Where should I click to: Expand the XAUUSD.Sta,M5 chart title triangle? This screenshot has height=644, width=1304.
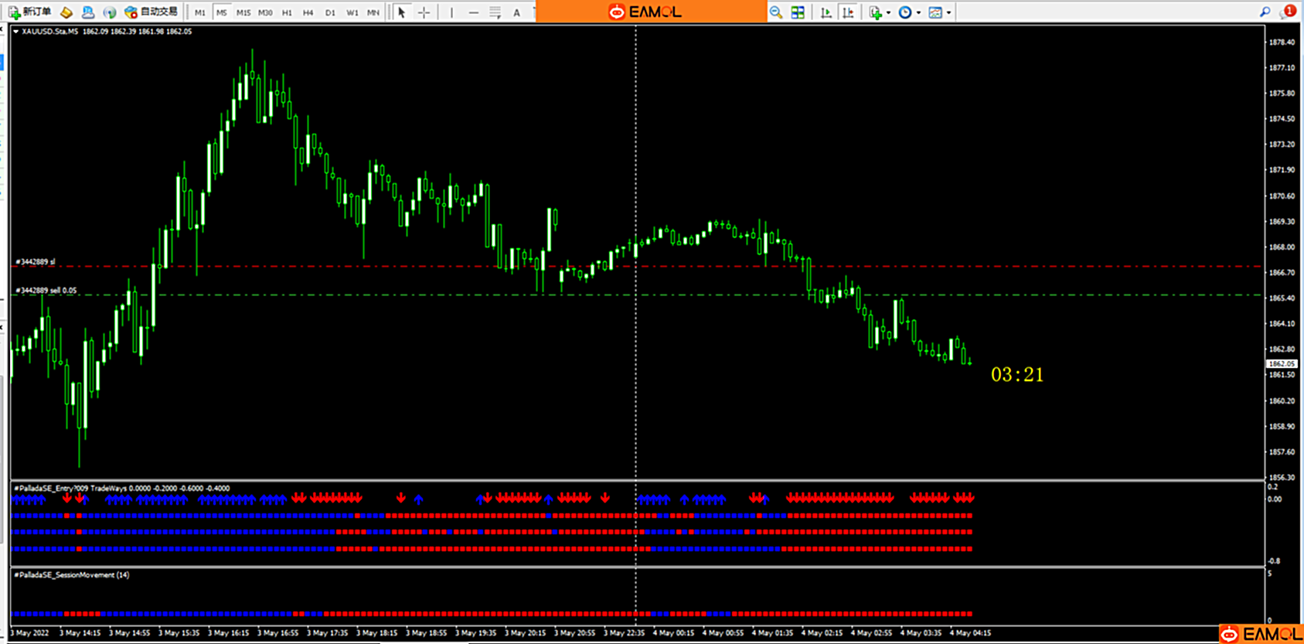[x=15, y=32]
